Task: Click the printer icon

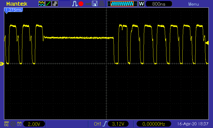Action: click(x=101, y=4)
